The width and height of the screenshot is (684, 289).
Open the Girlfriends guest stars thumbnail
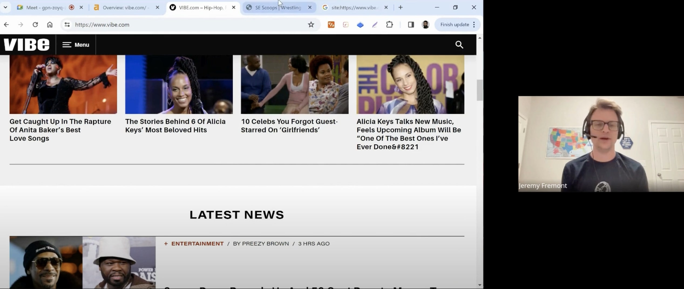point(294,84)
